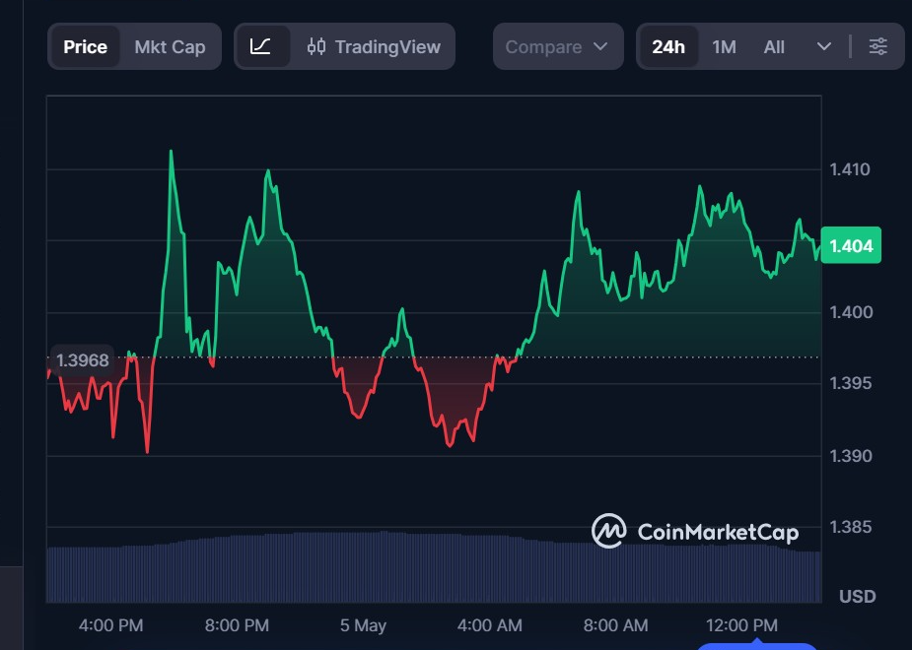
Task: Select the line chart icon
Action: click(x=260, y=46)
